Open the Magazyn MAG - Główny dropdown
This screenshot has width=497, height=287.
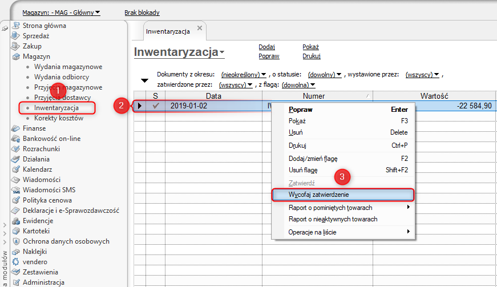pos(61,13)
